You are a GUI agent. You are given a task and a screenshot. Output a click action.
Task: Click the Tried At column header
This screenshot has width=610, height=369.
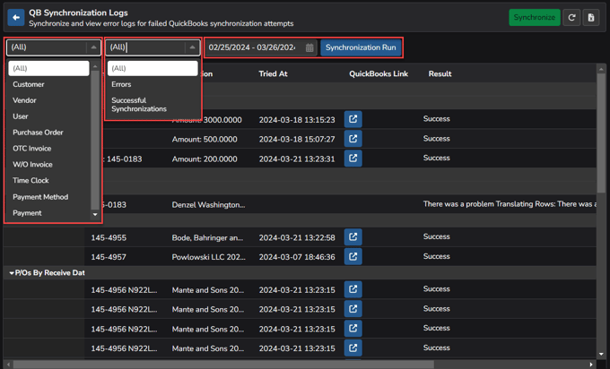pyautogui.click(x=273, y=73)
